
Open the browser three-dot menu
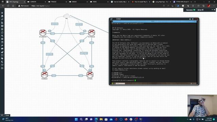pyautogui.click(x=214, y=6)
